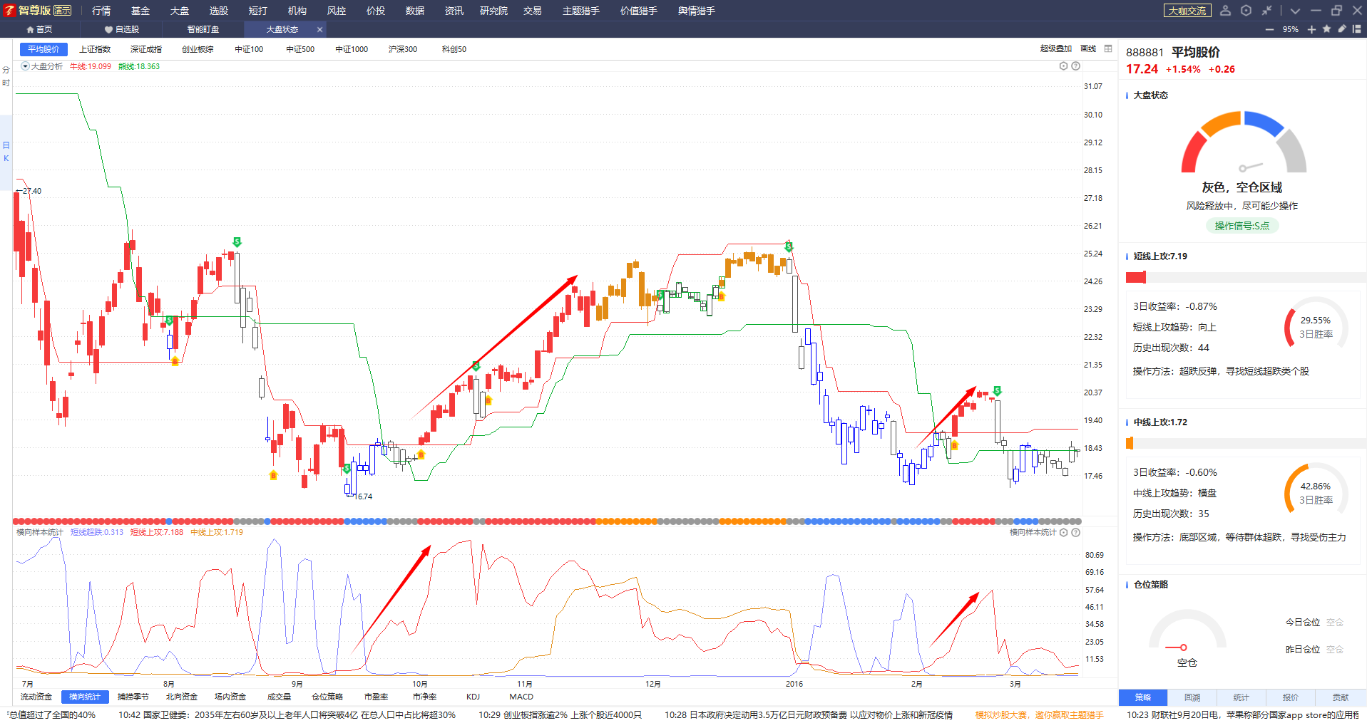Image resolution: width=1367 pixels, height=723 pixels.
Task: Open 横向样本统计 settings hexagon icon
Action: coord(1063,532)
